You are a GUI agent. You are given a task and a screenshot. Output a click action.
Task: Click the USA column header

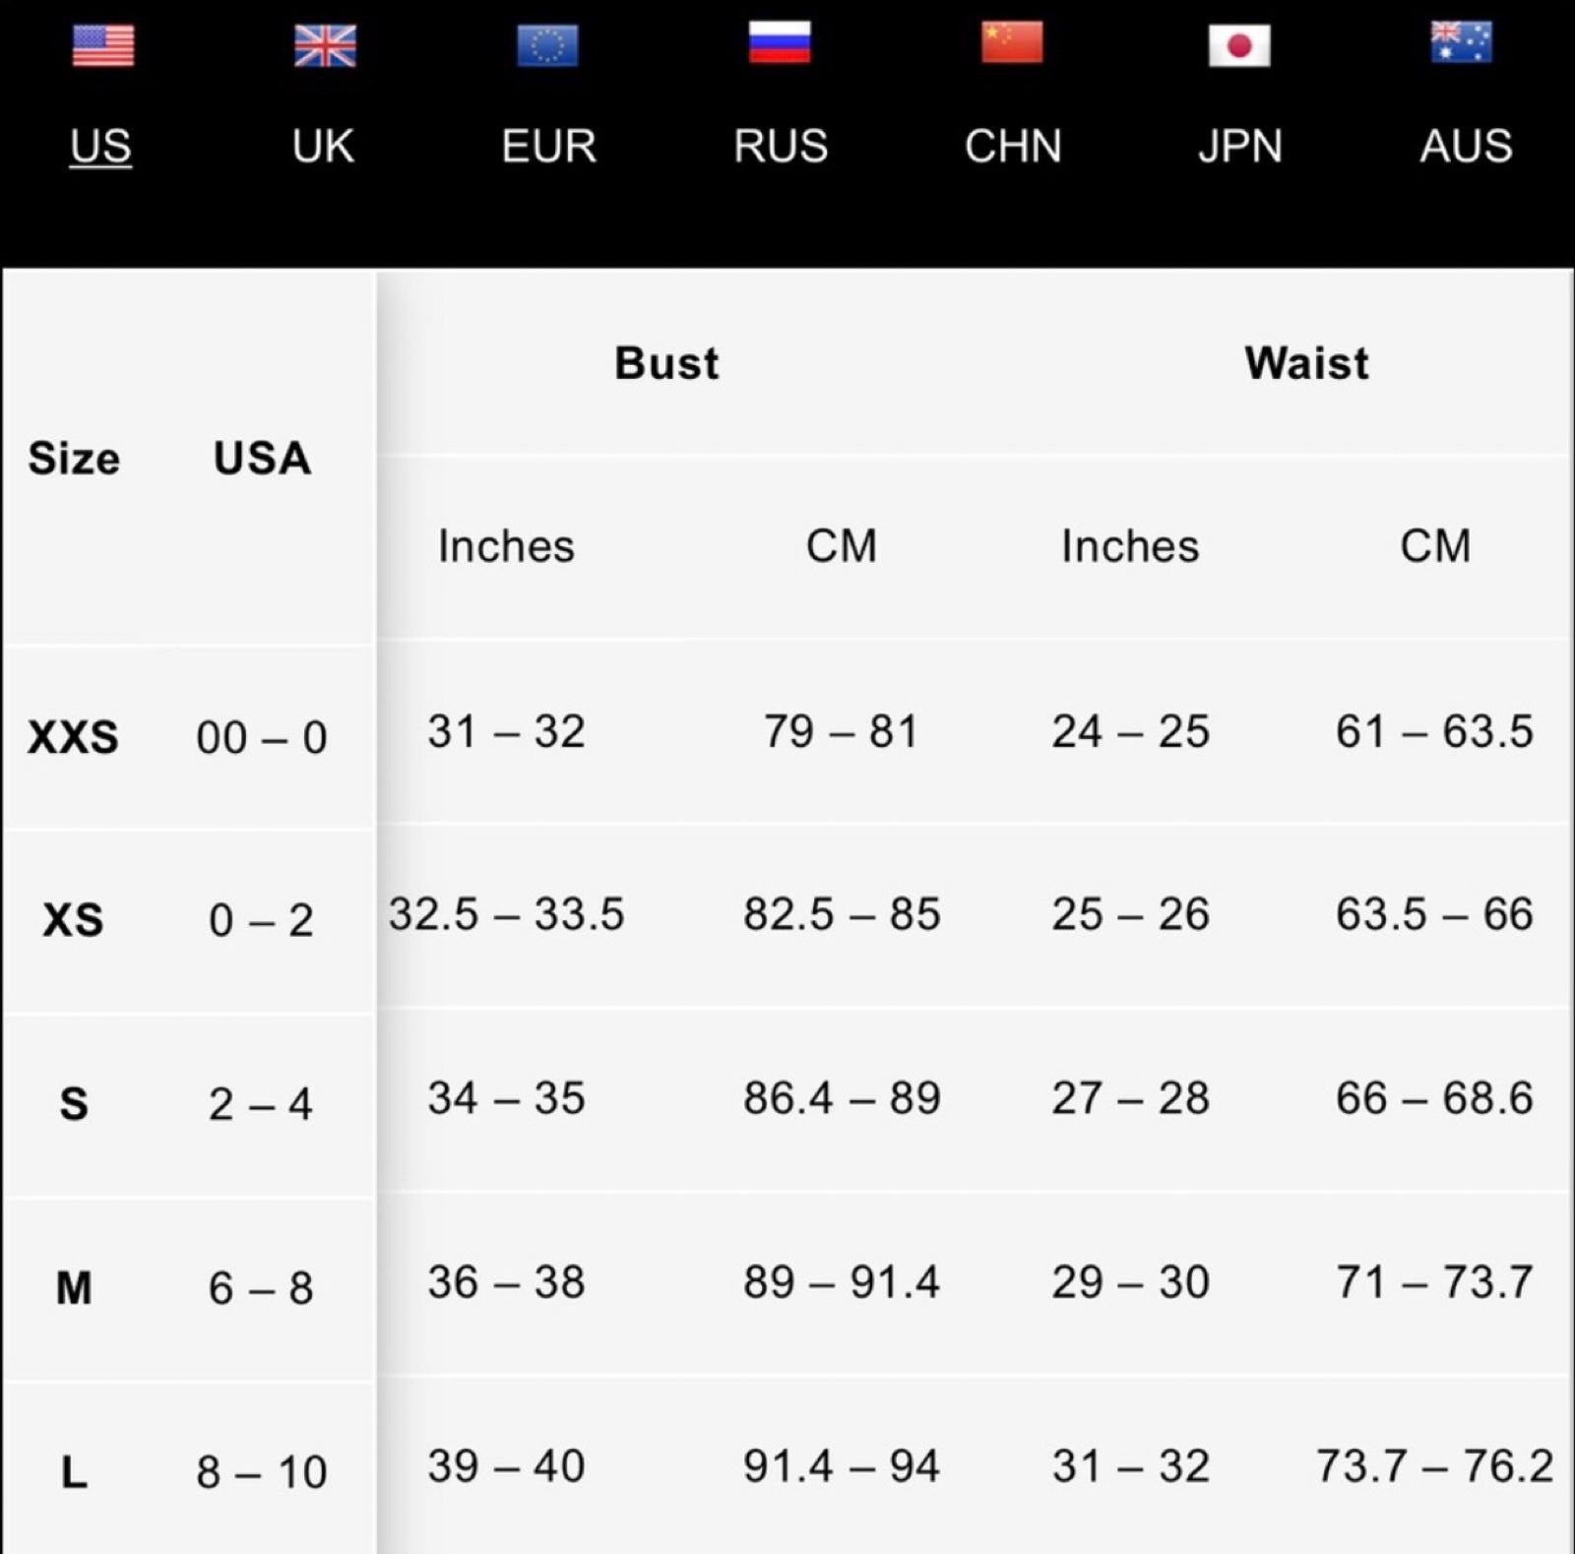click(x=262, y=459)
